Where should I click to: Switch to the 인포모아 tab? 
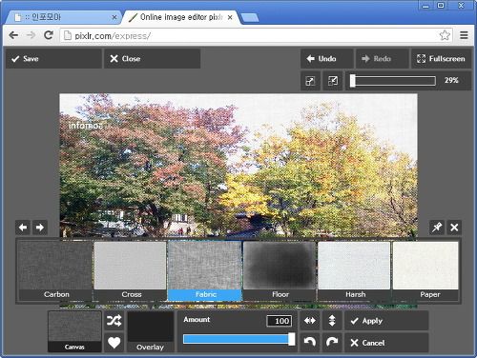coord(64,17)
